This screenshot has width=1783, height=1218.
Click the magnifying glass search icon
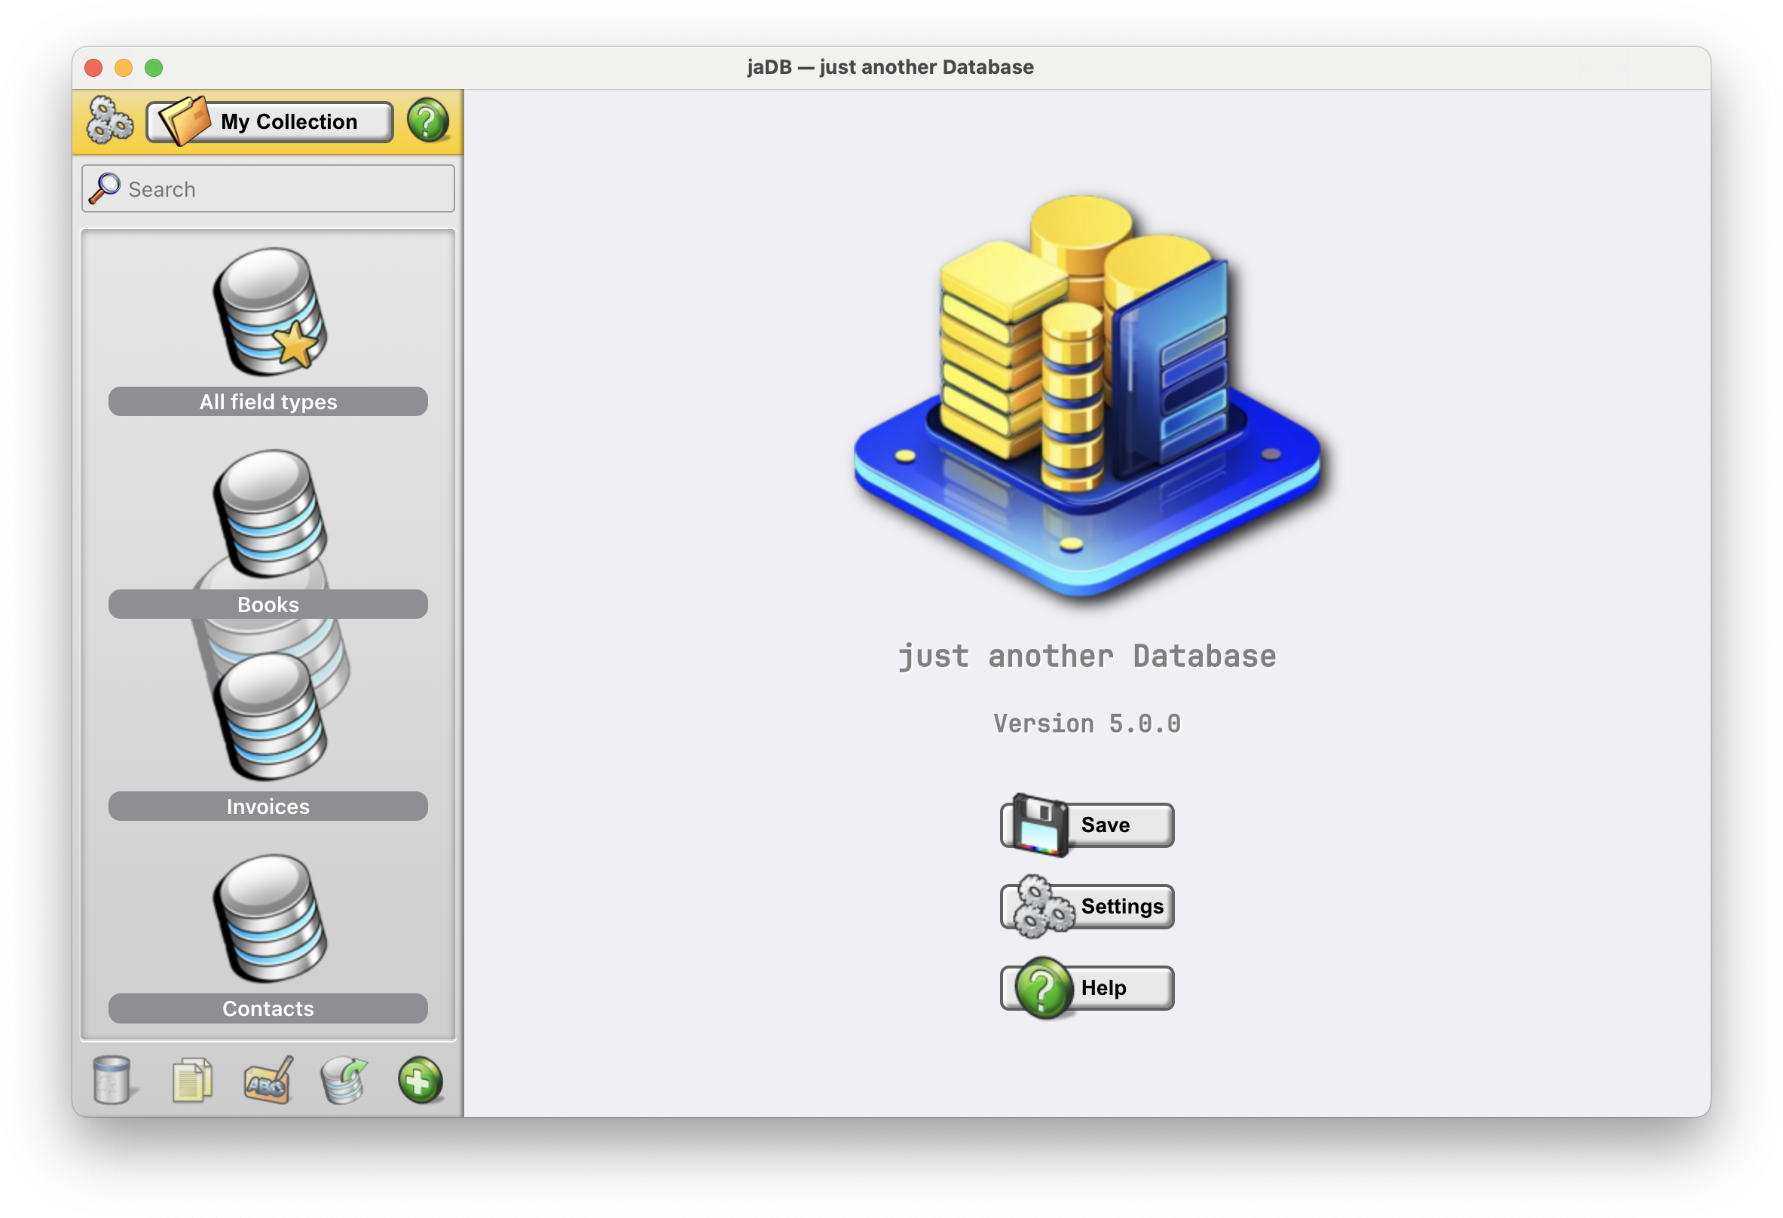coord(104,188)
